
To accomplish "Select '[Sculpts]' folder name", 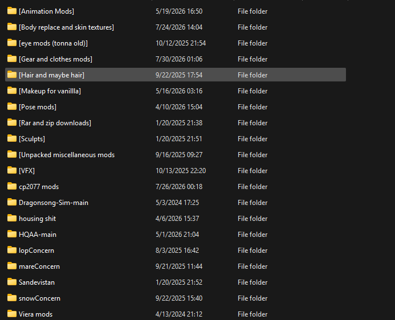I will coord(32,139).
